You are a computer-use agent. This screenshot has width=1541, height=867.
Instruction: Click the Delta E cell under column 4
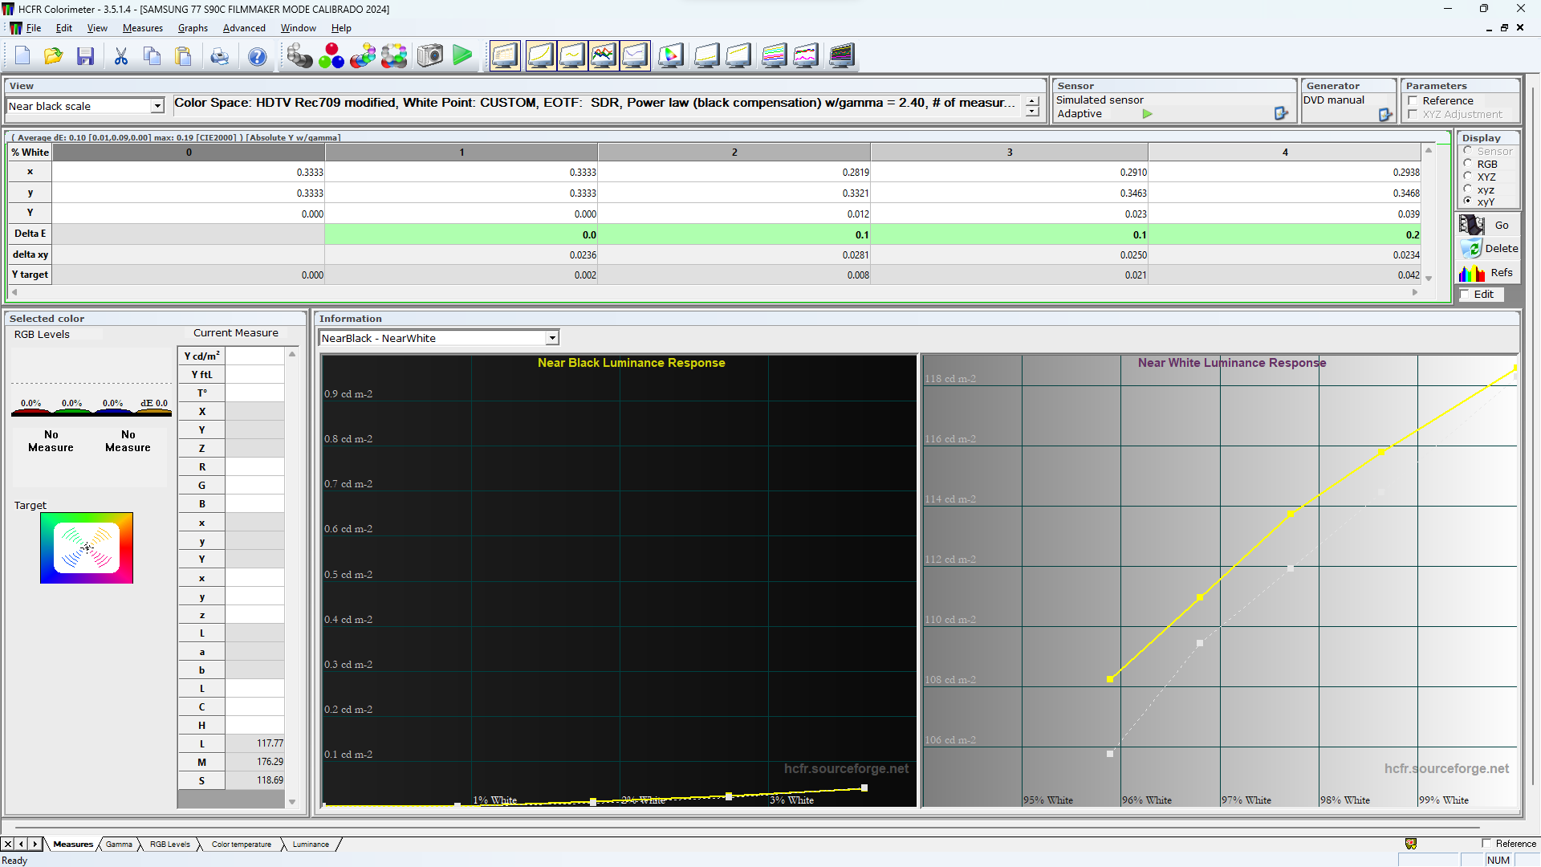1284,234
